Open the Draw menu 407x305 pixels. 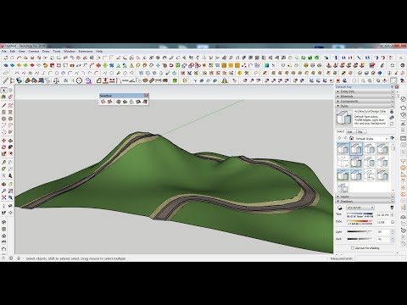click(46, 52)
